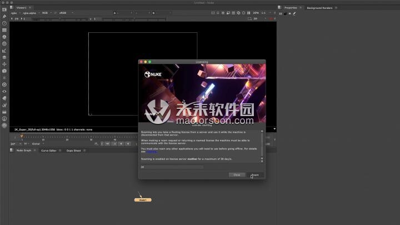400x225 pixels.
Task: Click the viewer gain slider
Action: (59, 19)
